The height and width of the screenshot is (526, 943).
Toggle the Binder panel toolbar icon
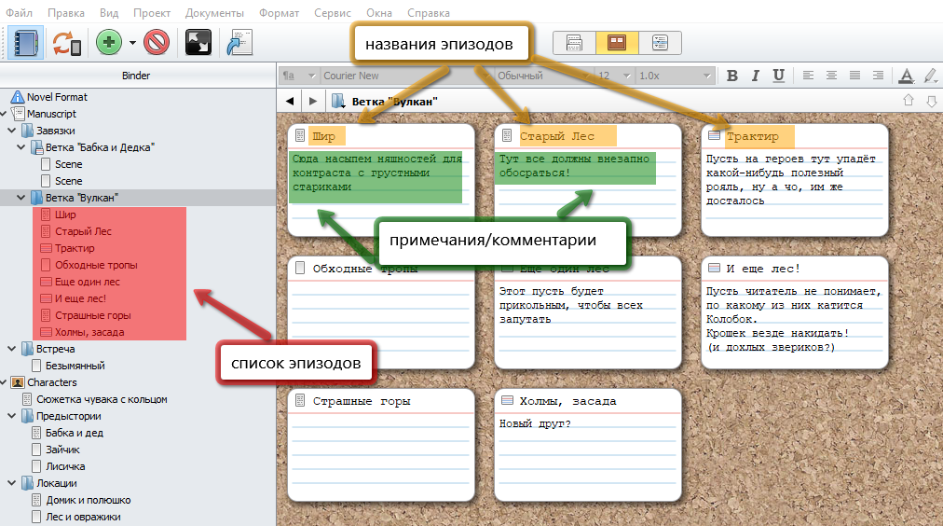point(23,43)
